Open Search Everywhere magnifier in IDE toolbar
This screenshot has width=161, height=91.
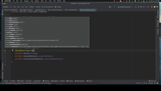click(x=152, y=7)
